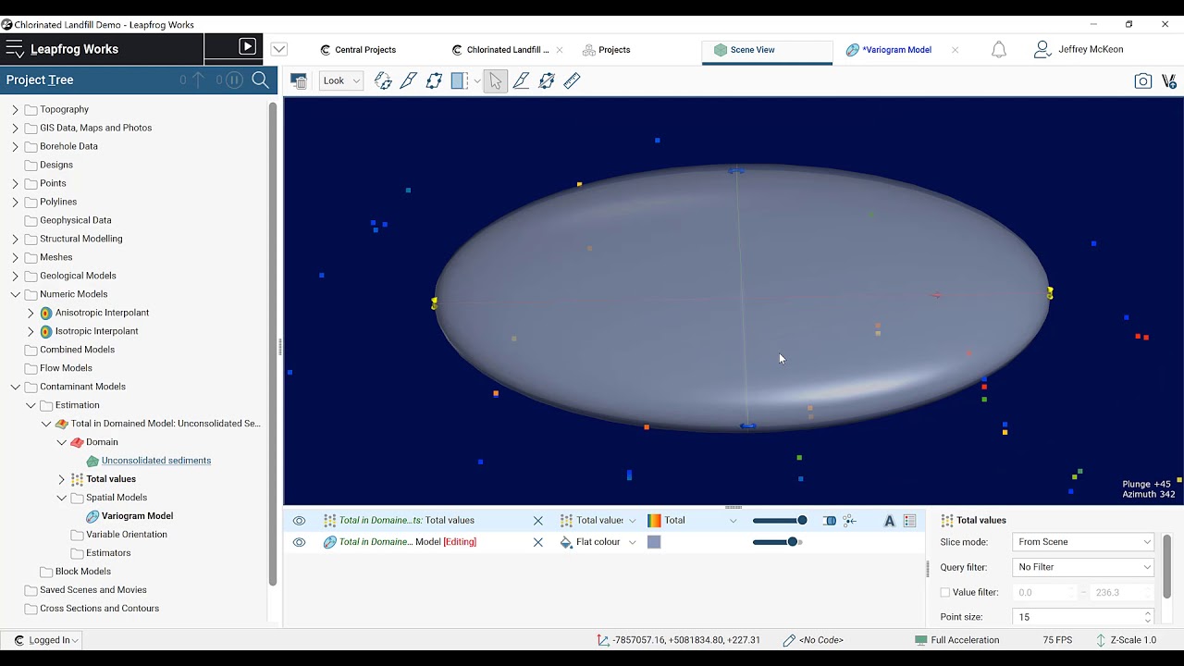Open the tab list dropdown beside play button
This screenshot has height=666, width=1184.
pyautogui.click(x=279, y=49)
